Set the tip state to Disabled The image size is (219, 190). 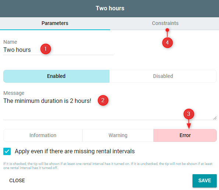coord(163,76)
